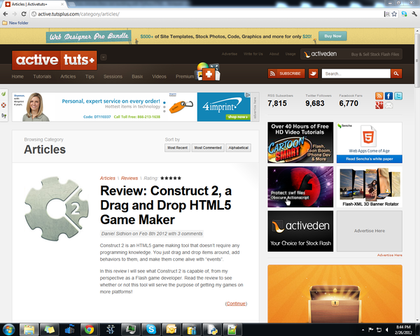The width and height of the screenshot is (420, 336).
Task: Click the Twitter bird button in header
Action: 313,73
